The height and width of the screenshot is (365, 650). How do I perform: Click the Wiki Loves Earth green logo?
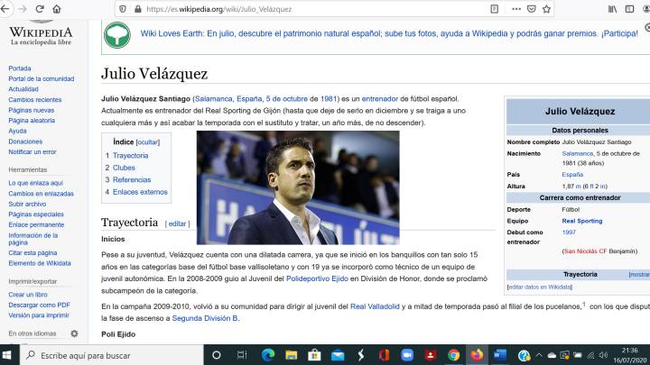pyautogui.click(x=117, y=35)
